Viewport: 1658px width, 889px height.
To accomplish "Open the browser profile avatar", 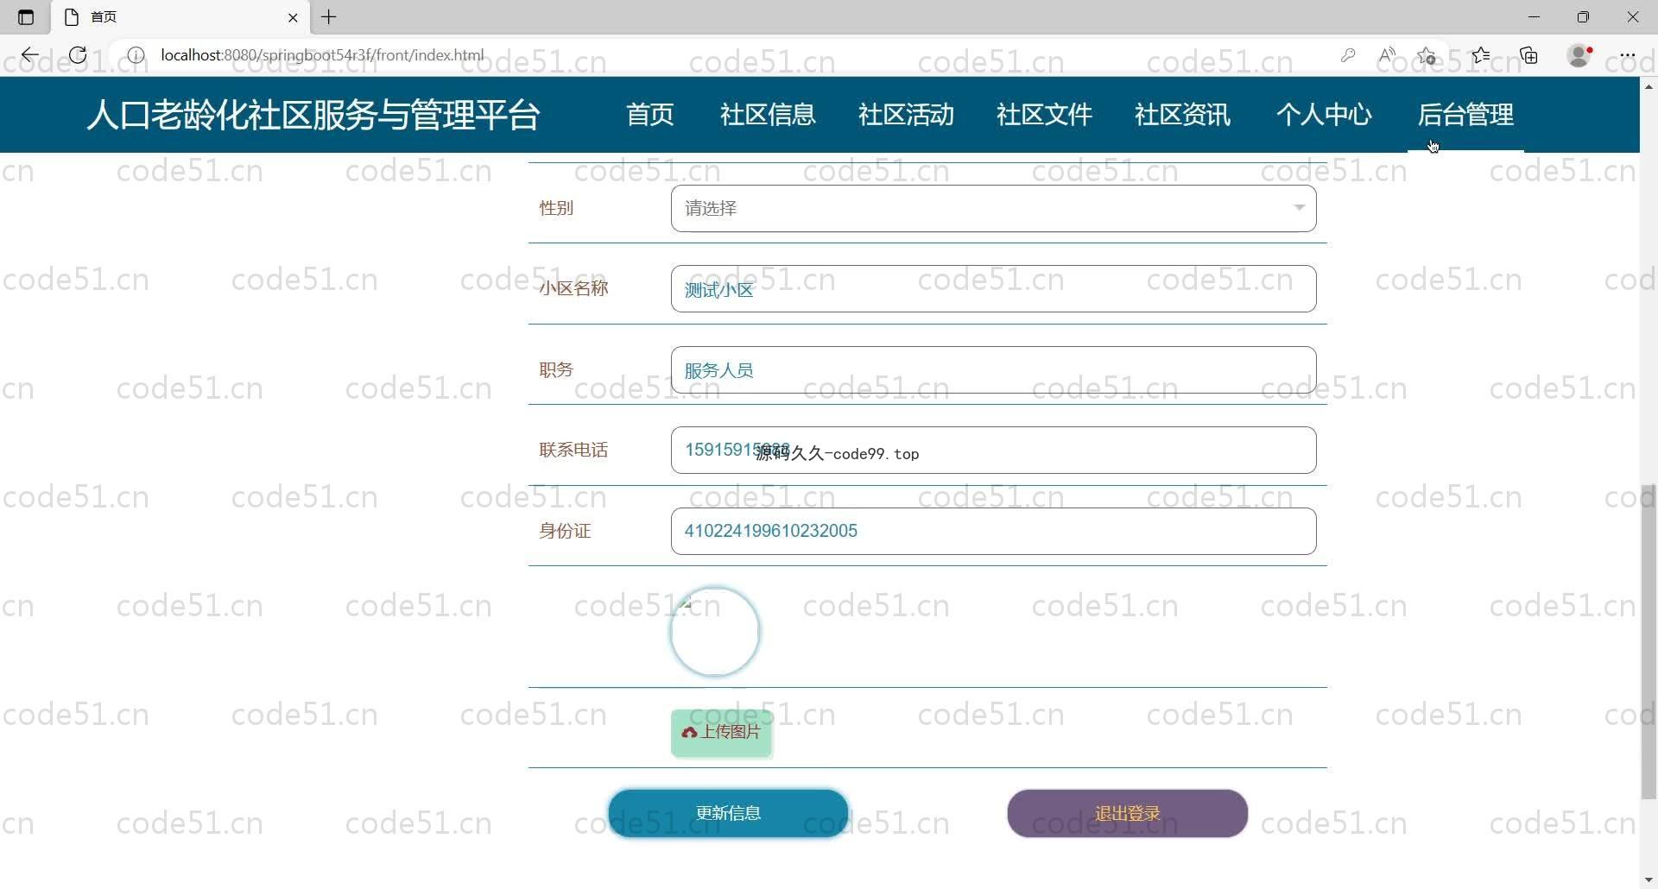I will point(1579,55).
